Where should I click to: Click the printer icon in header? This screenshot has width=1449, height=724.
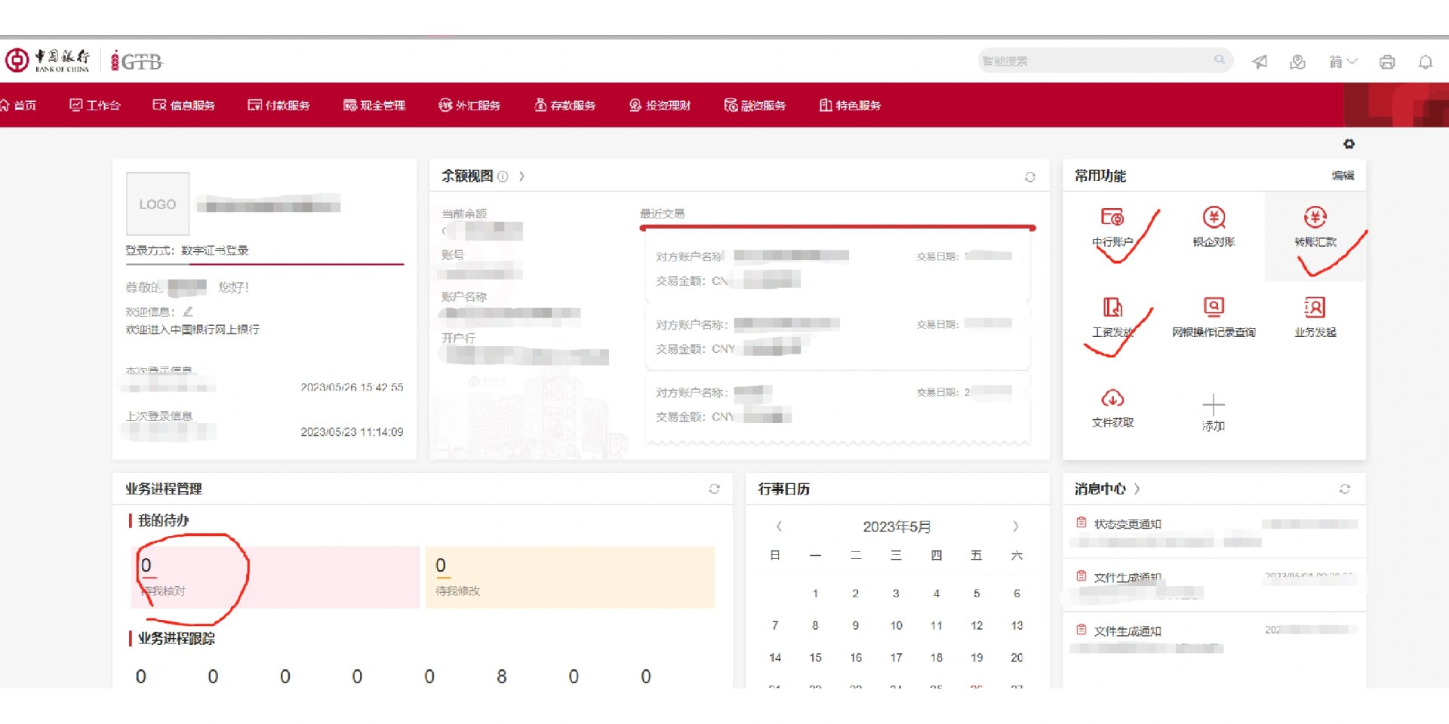[x=1387, y=62]
